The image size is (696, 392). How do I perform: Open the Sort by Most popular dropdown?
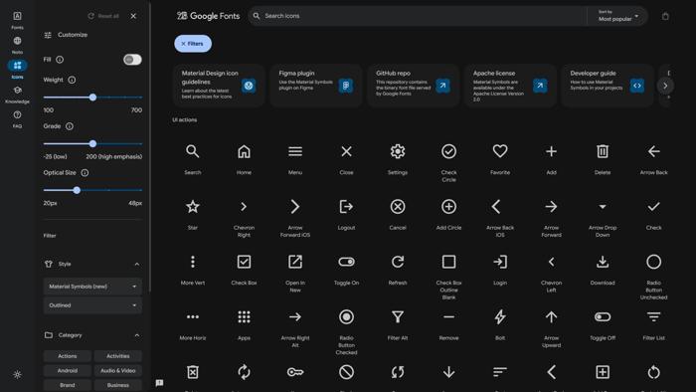617,16
